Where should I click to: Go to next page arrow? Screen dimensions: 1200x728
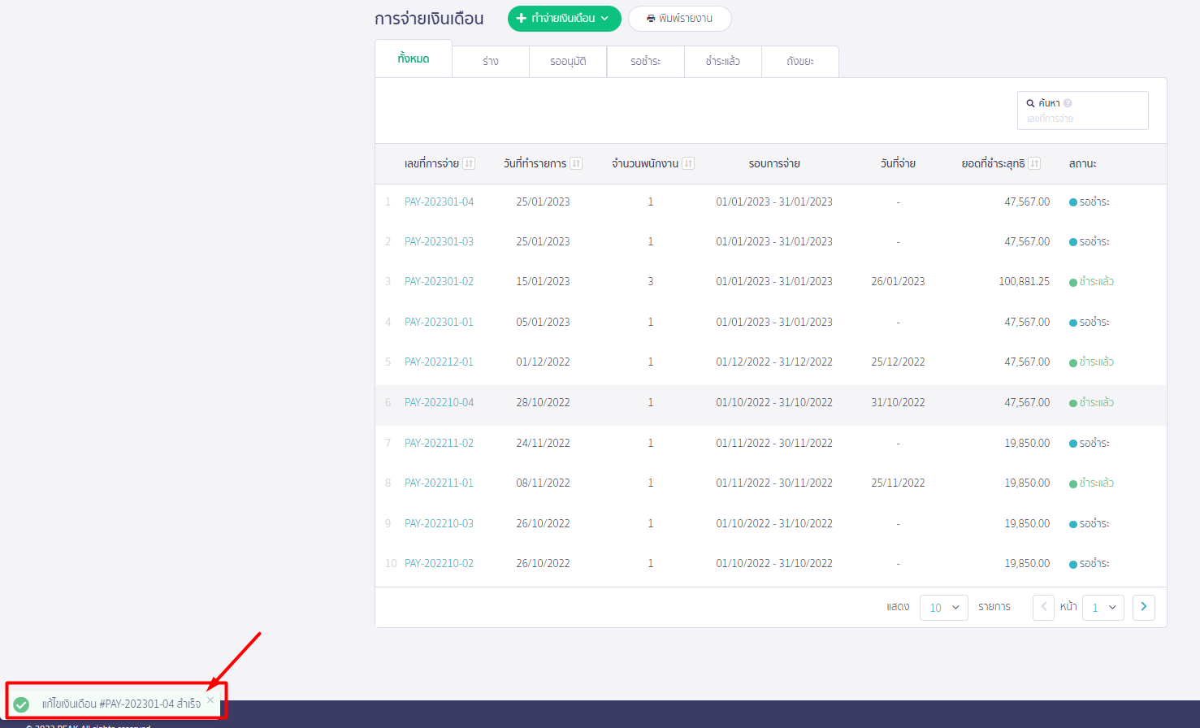[x=1143, y=607]
